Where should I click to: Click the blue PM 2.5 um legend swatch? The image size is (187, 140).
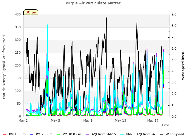point(32,135)
